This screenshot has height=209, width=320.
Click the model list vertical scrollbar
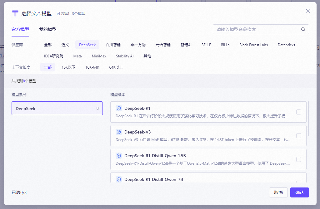[308, 119]
